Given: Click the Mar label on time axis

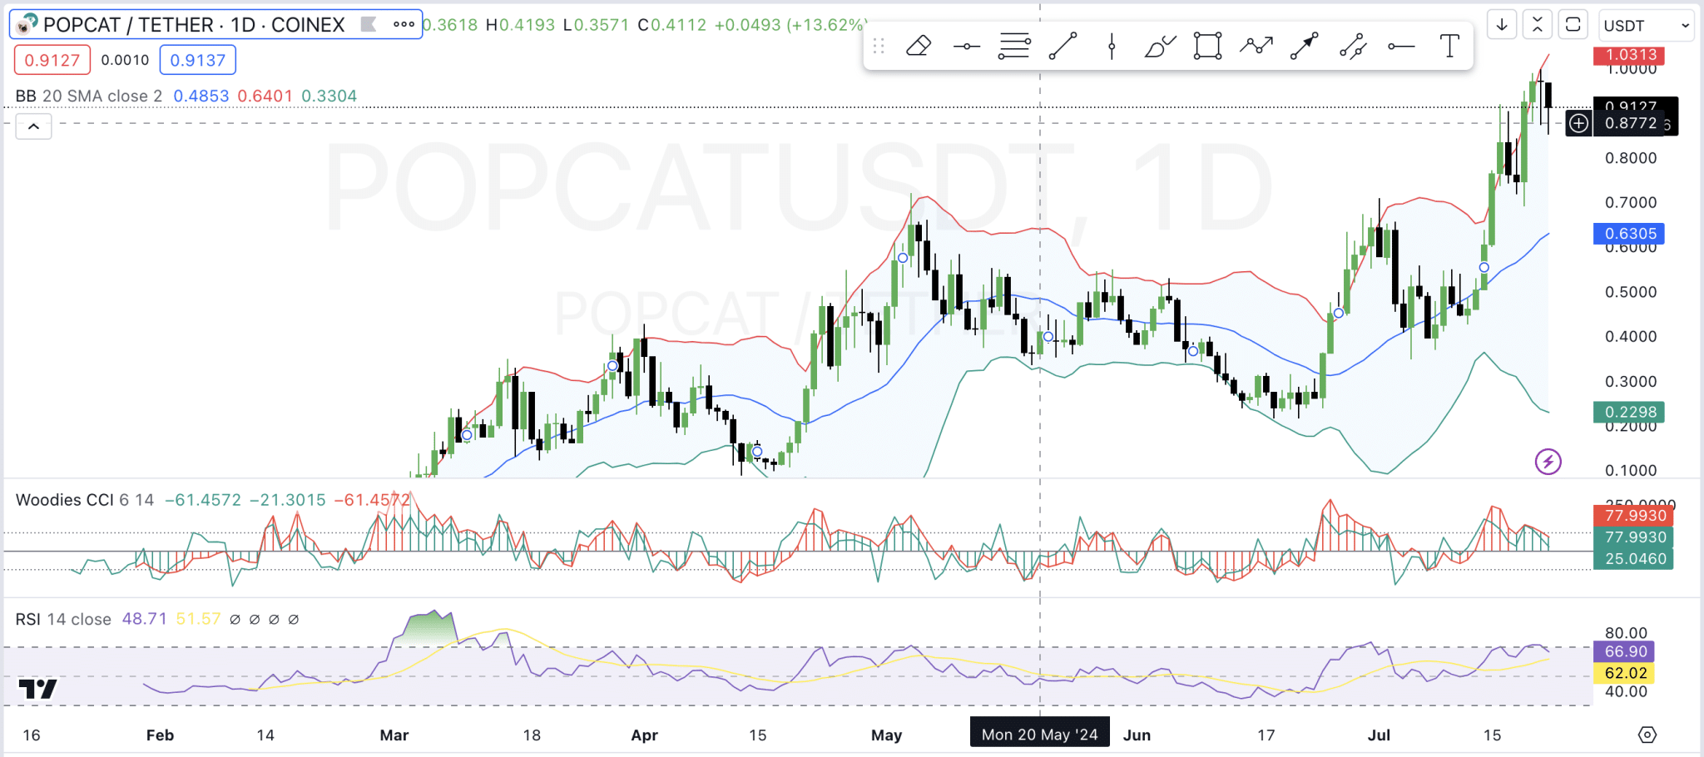Looking at the screenshot, I should click(x=394, y=735).
